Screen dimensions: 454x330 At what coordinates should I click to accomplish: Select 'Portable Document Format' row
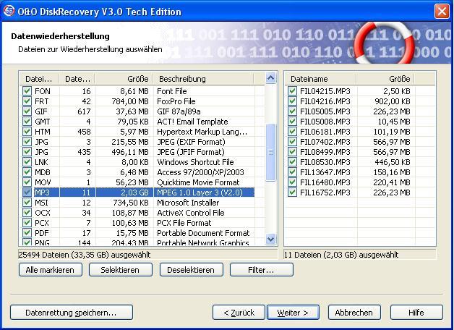[203, 233]
